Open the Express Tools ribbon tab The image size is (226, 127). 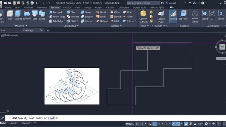tap(139, 7)
